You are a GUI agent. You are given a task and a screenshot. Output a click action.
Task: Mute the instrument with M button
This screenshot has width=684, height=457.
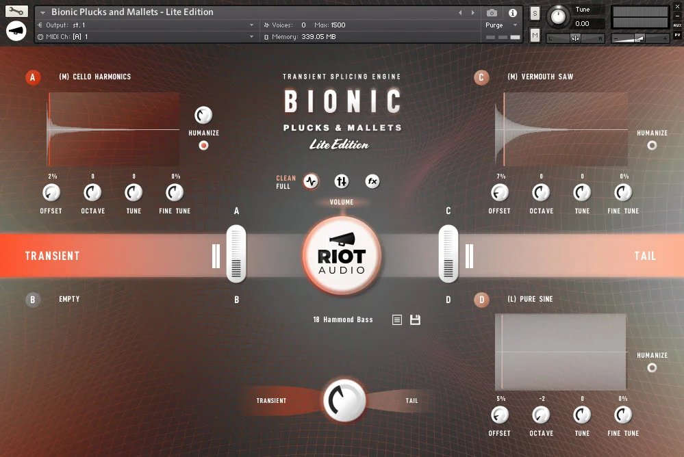click(x=535, y=35)
